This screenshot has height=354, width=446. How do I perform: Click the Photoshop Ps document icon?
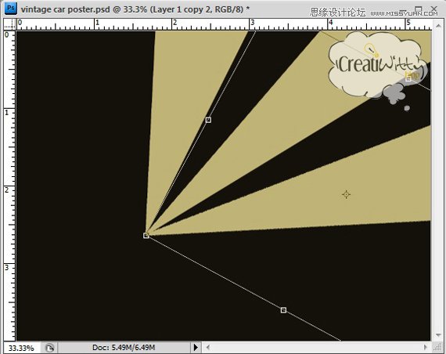pos(10,9)
